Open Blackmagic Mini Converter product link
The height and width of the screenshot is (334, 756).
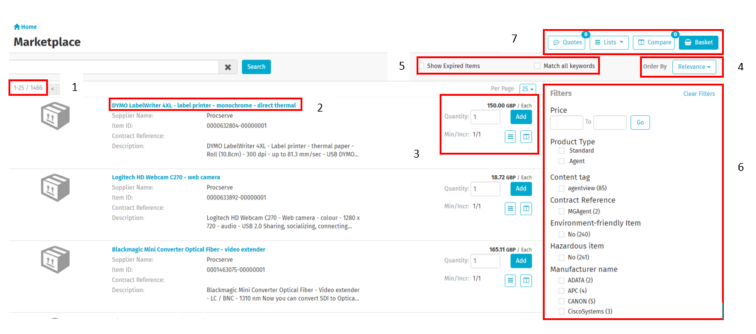tap(188, 250)
